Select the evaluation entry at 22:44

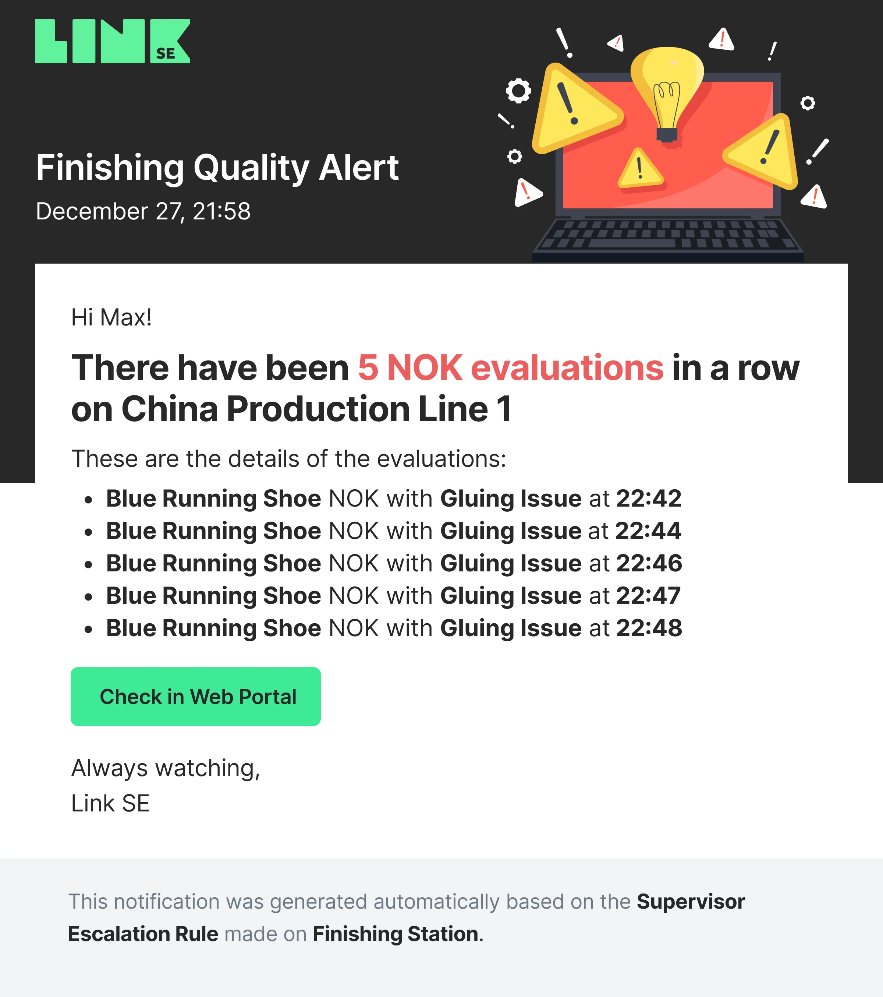pyautogui.click(x=394, y=531)
